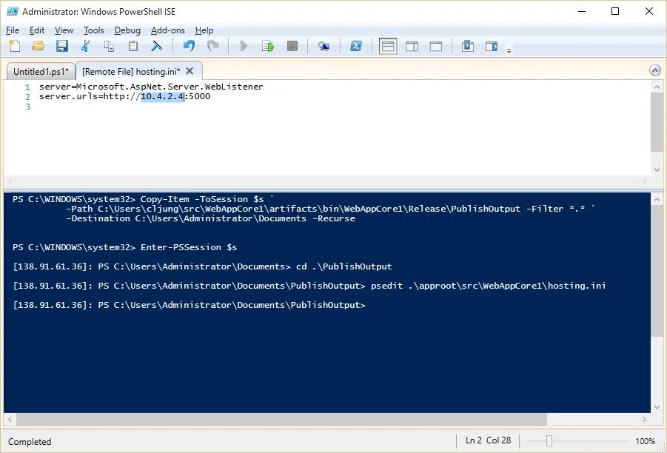Click the 100% zoom level value
The image size is (667, 453).
tap(645, 441)
